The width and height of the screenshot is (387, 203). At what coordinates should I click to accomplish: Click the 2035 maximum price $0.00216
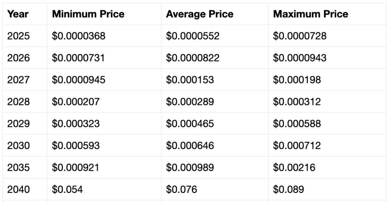294,168
